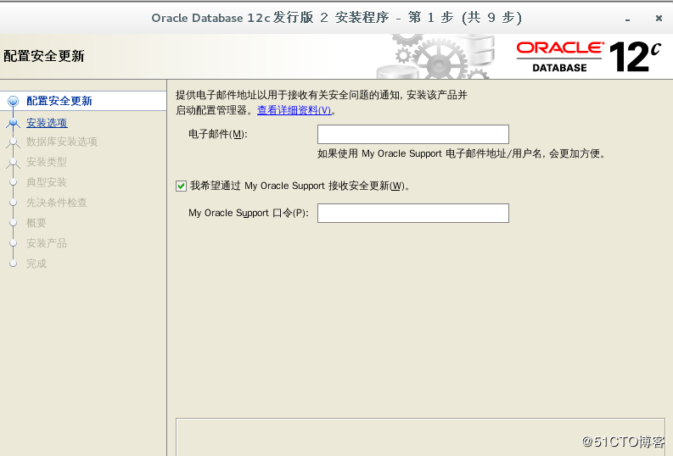Click the step node icon beside 先决条件检查
The width and height of the screenshot is (673, 456).
click(x=14, y=203)
